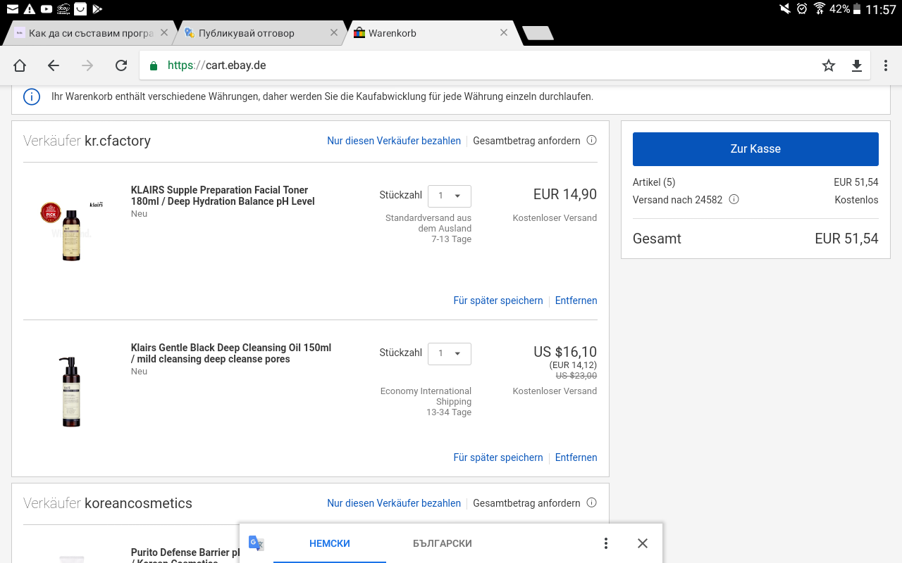
Task: Open the Chrome three-dot menu
Action: 886,65
